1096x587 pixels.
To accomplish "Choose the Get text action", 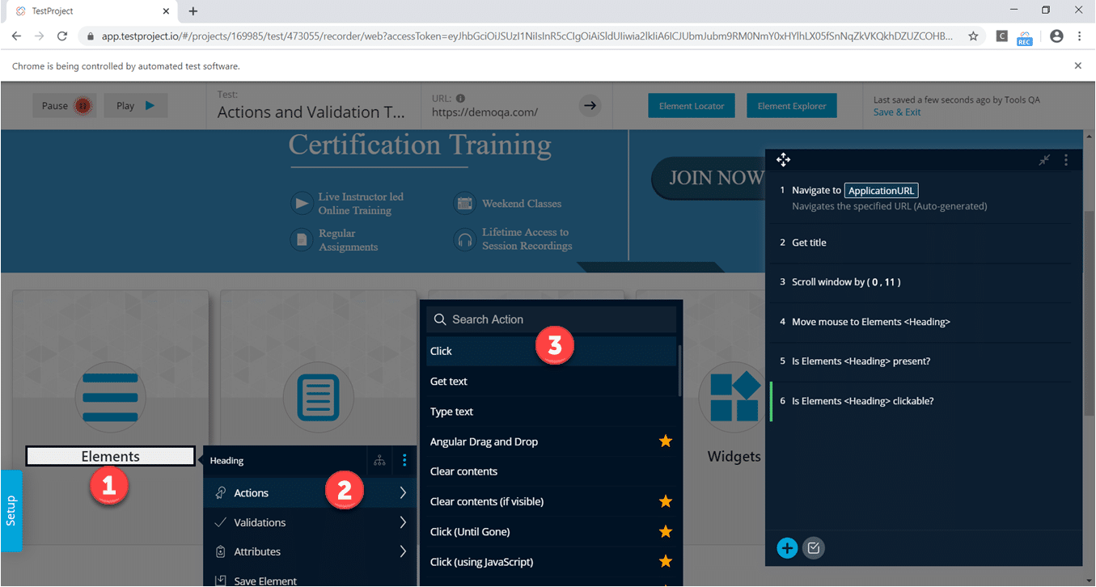I will pos(552,382).
